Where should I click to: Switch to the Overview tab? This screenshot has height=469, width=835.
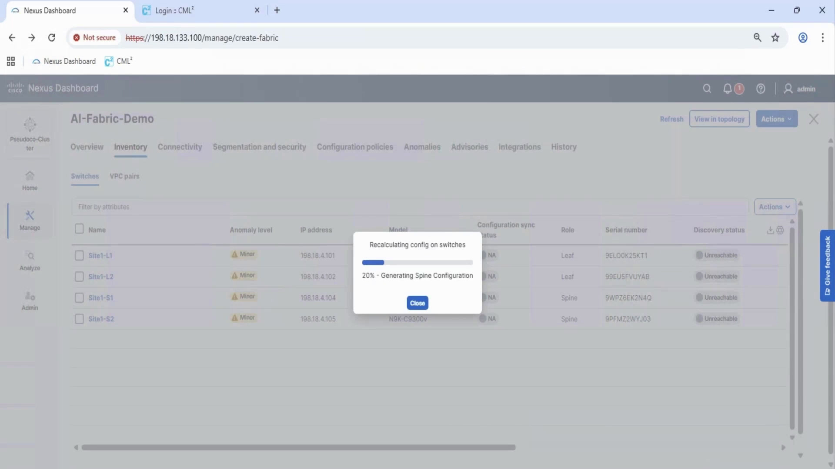pos(87,147)
